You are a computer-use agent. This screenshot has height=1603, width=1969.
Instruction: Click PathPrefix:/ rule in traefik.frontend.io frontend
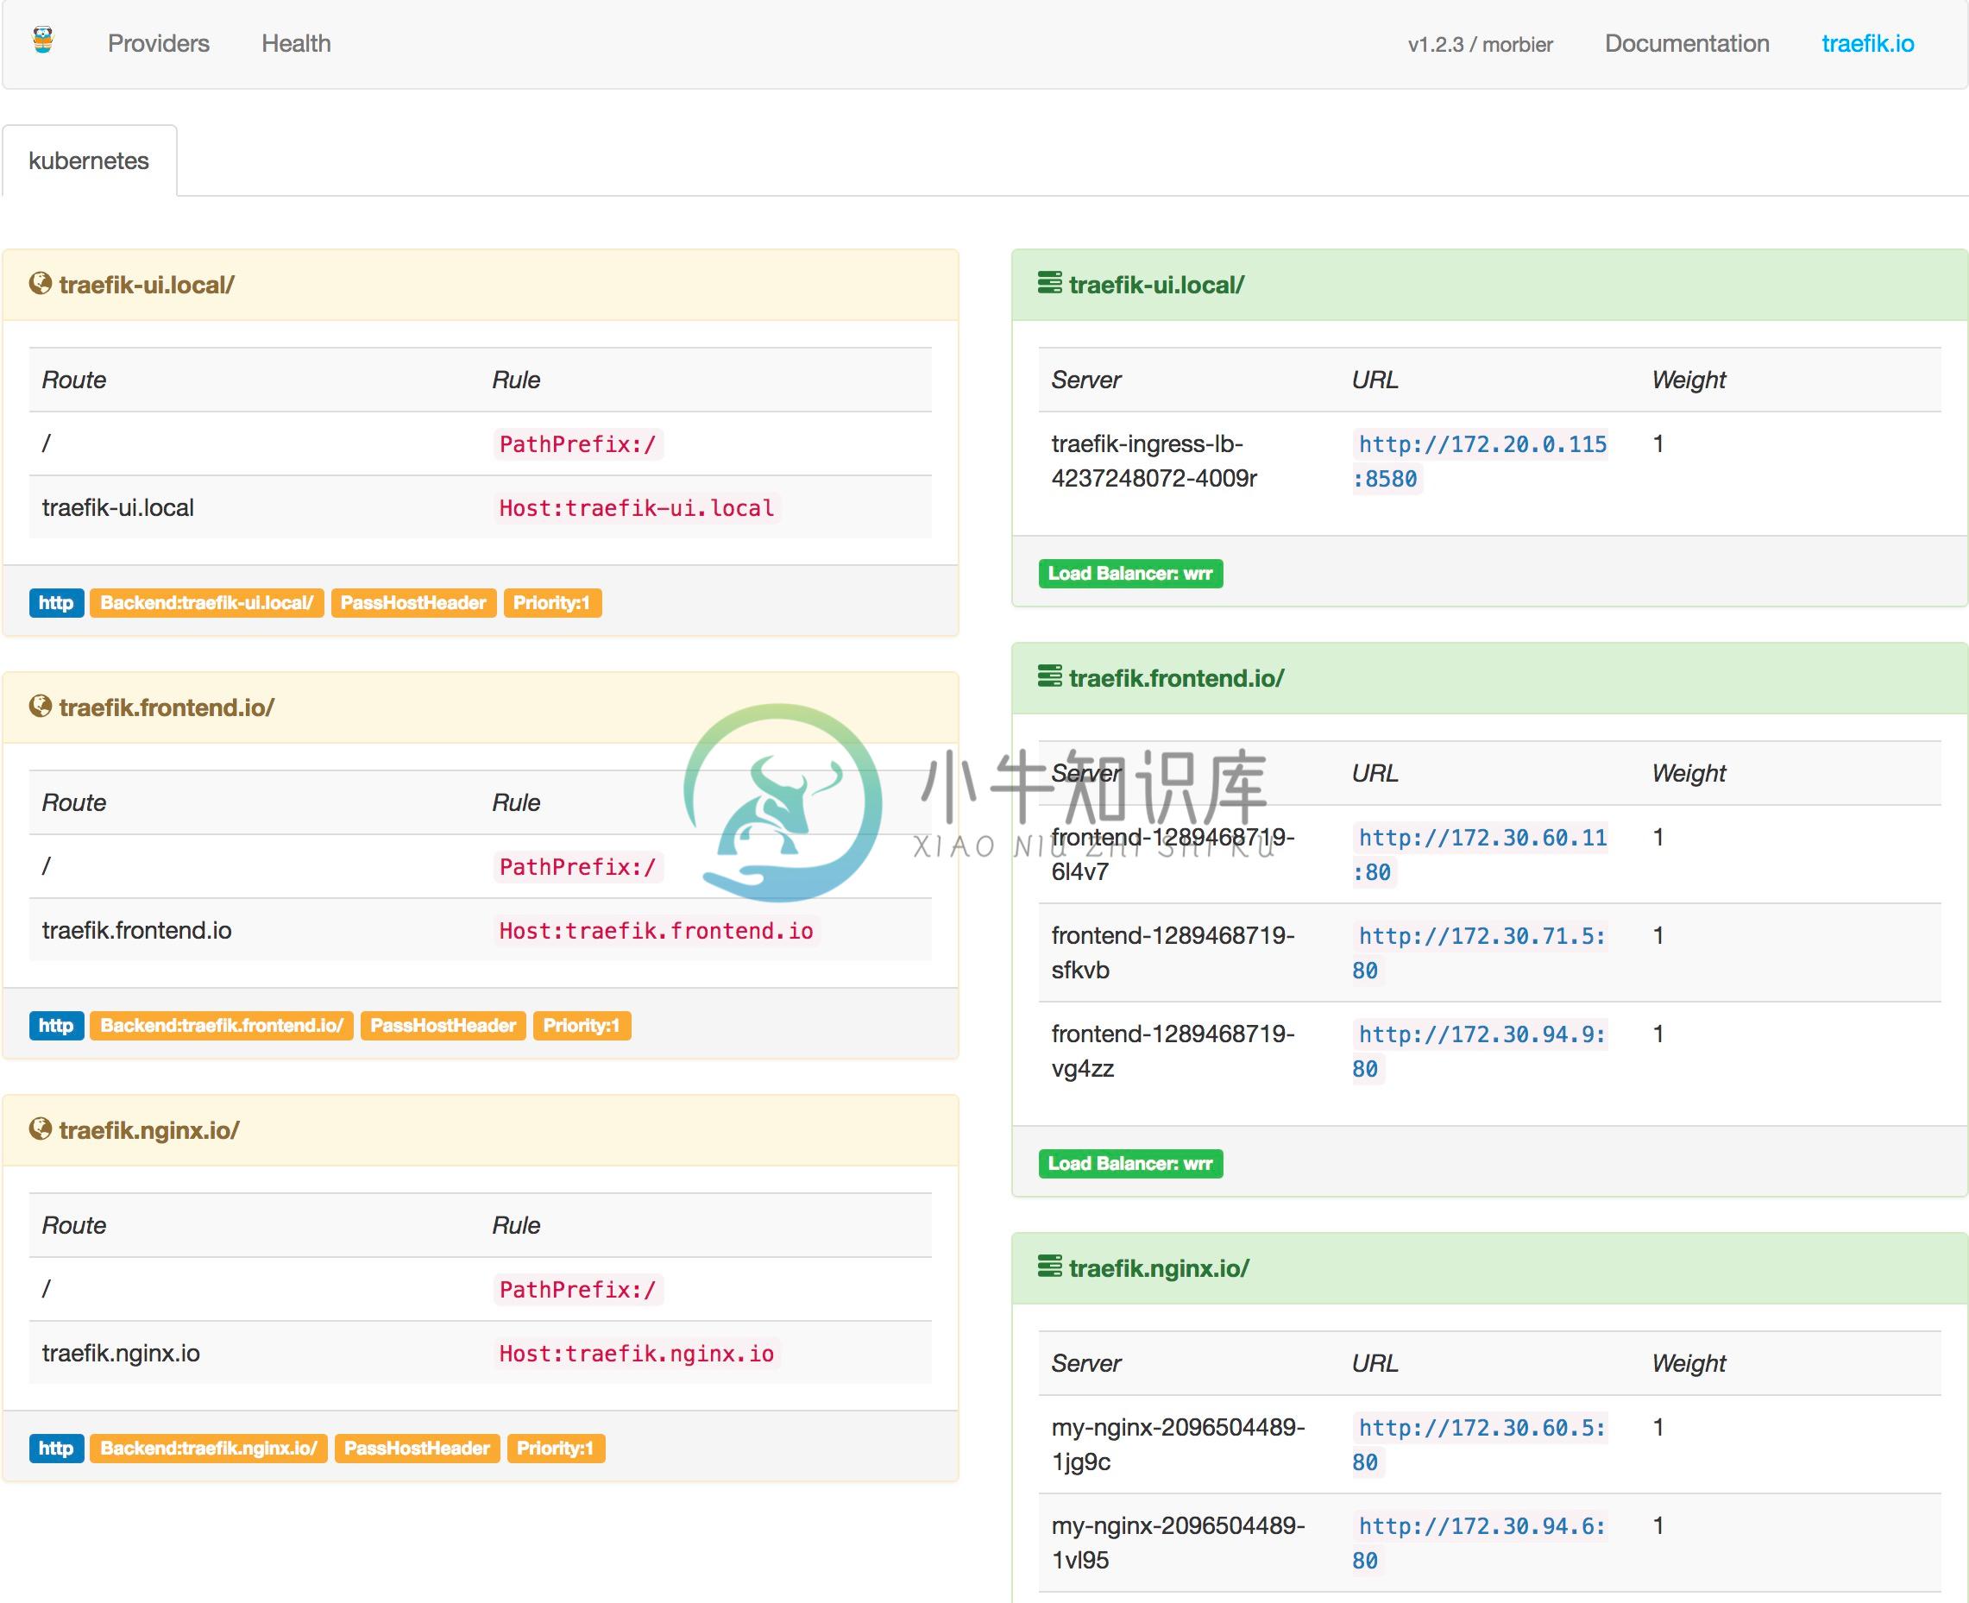click(x=578, y=867)
